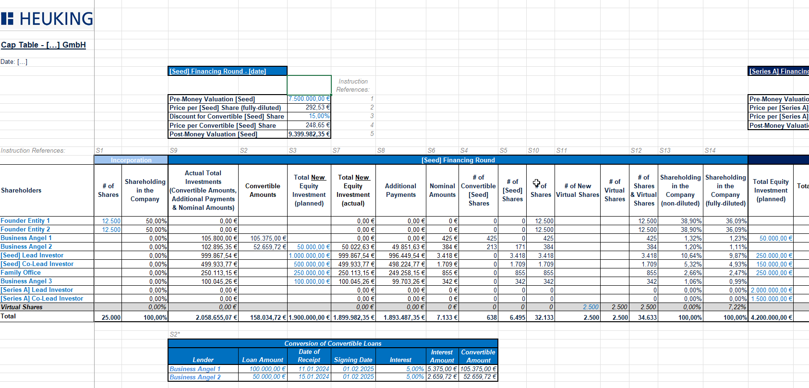Viewport: 809px width, 388px height.
Task: Select the Seed Financing Round date header
Action: pyautogui.click(x=217, y=71)
